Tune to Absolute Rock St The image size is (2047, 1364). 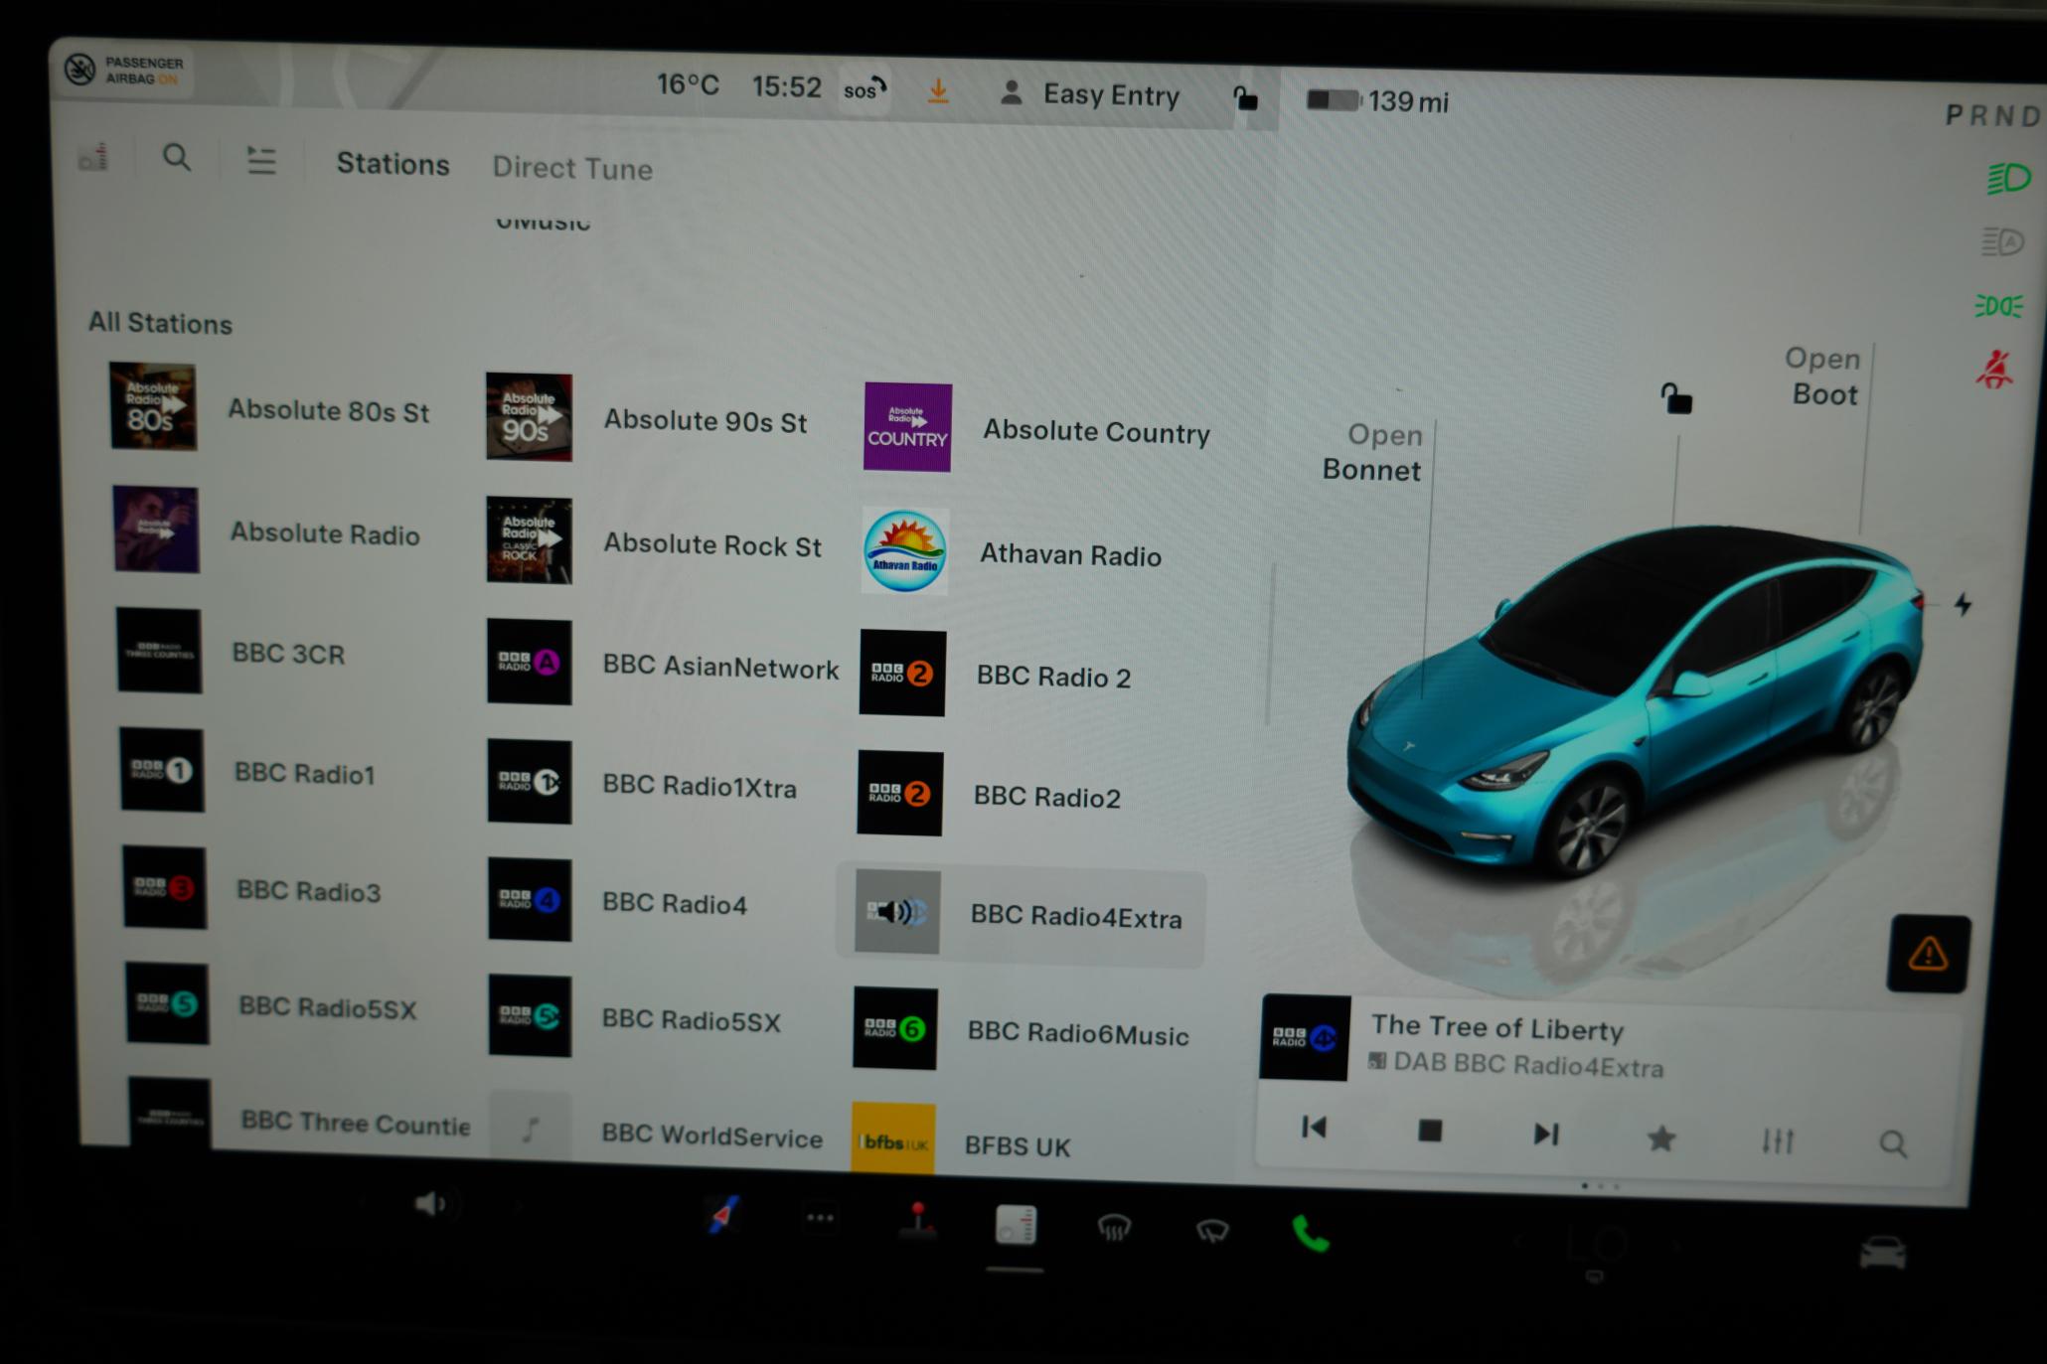click(x=654, y=541)
